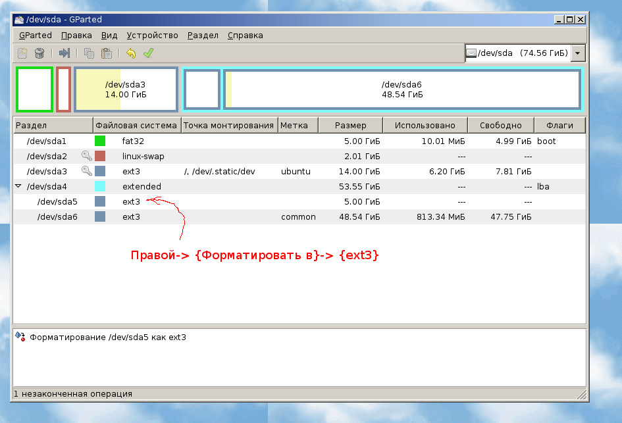Click the 'linux-swap' file system text
The height and width of the screenshot is (423, 622).
143,156
